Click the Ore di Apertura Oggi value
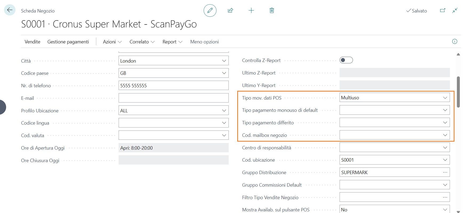475x213 pixels. point(174,148)
